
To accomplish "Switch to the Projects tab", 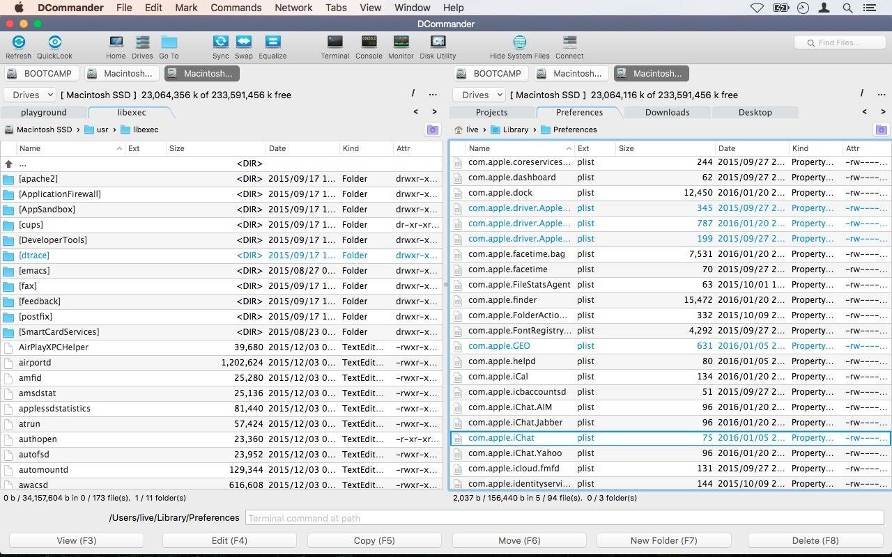I will pyautogui.click(x=491, y=112).
